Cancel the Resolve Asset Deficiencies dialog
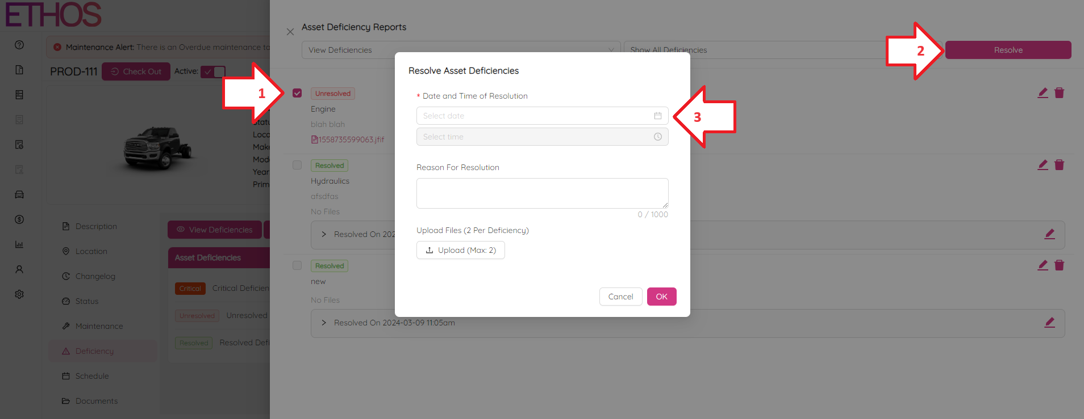Screen dimensions: 1084x419 620,297
